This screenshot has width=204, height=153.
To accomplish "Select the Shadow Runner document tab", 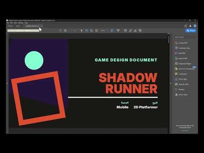I will 32,26.
